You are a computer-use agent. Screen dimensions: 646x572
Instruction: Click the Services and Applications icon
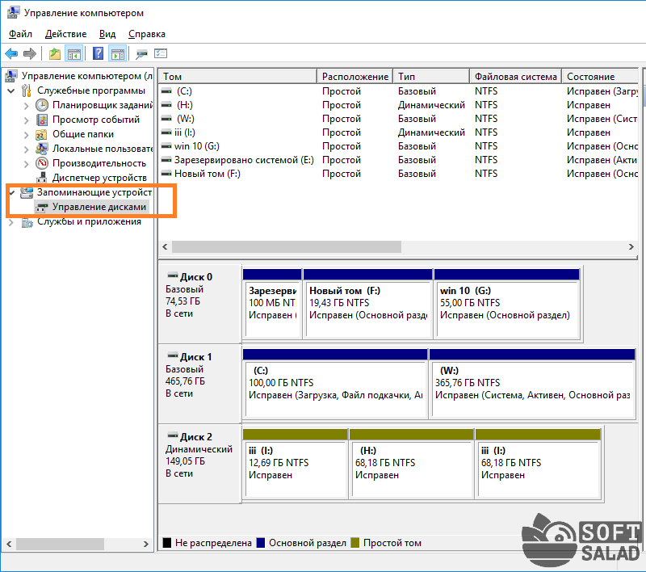pos(27,222)
